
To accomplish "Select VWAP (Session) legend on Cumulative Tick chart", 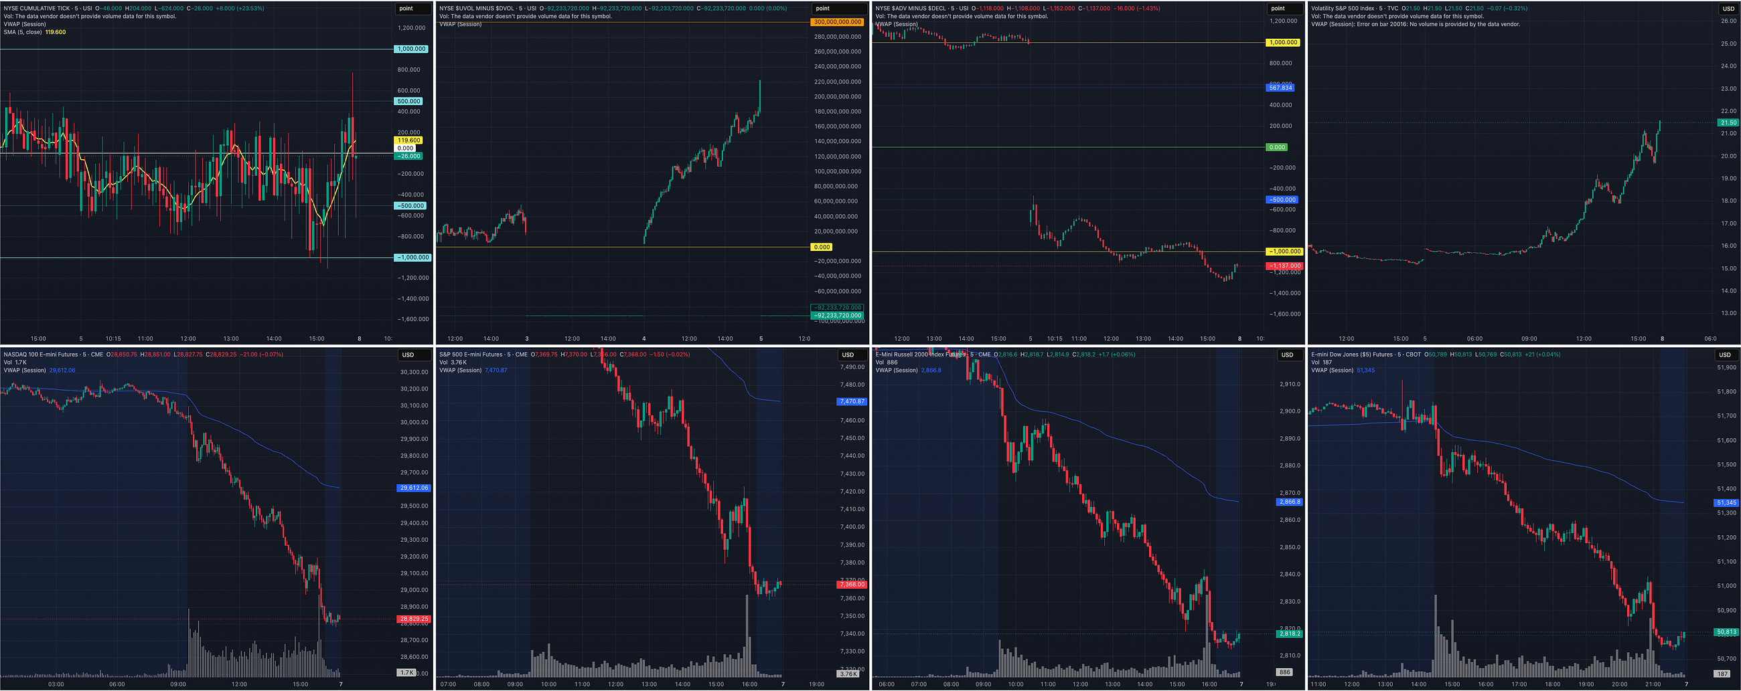I will (25, 23).
